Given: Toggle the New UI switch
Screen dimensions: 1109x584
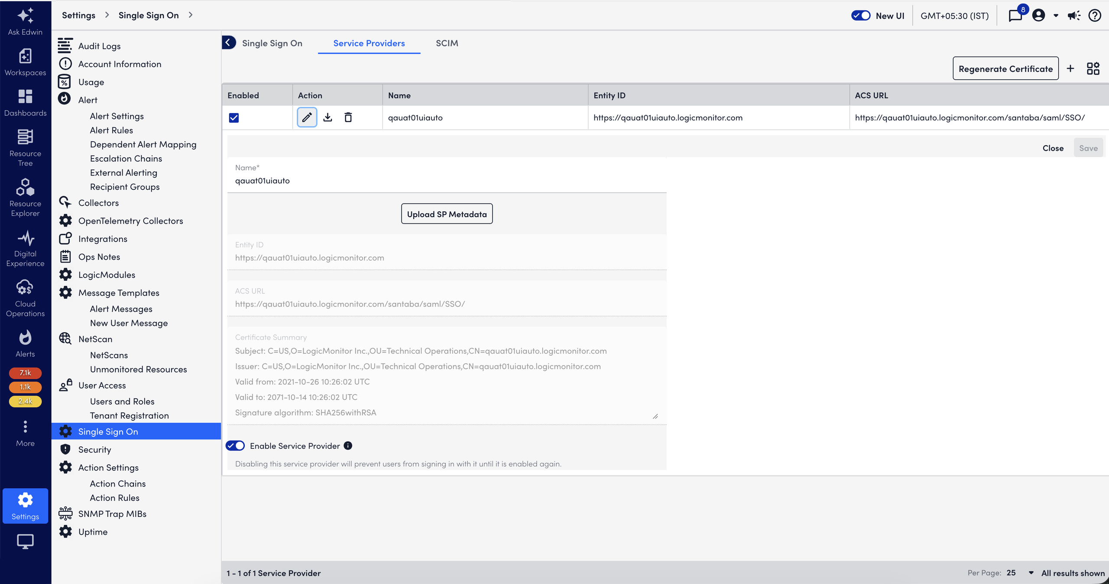Looking at the screenshot, I should pos(861,16).
